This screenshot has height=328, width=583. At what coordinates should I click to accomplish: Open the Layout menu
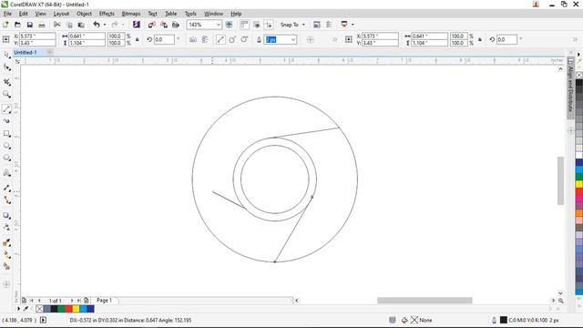[x=61, y=14]
